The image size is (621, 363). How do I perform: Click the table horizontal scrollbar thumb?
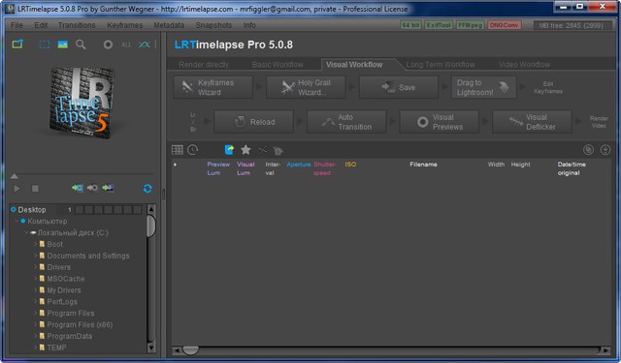coord(190,350)
